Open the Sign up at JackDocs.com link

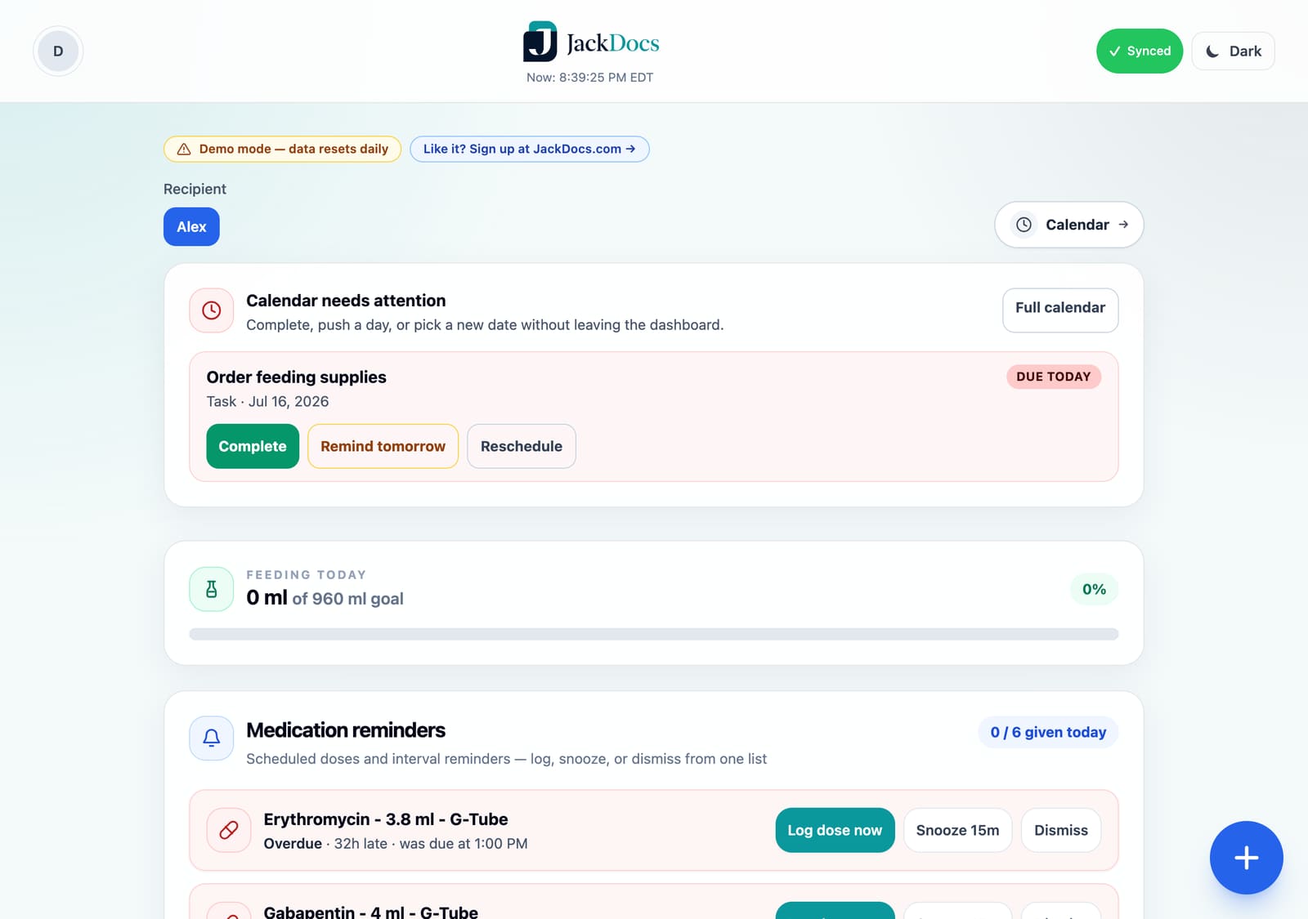click(529, 149)
